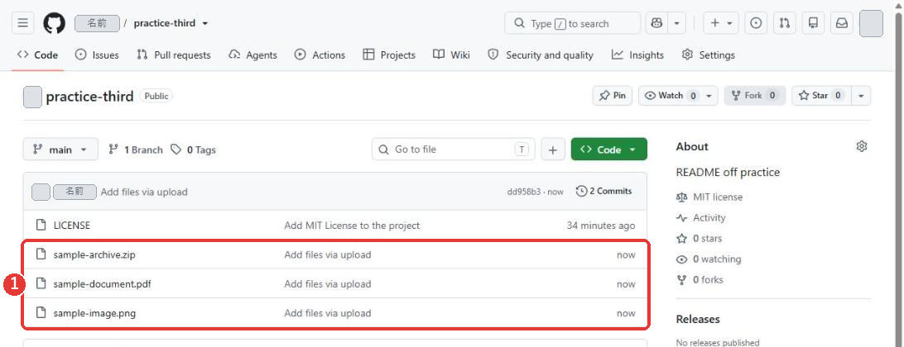Click file icon beside sample-archive.zip
This screenshot has height=347, width=904.
pos(41,255)
